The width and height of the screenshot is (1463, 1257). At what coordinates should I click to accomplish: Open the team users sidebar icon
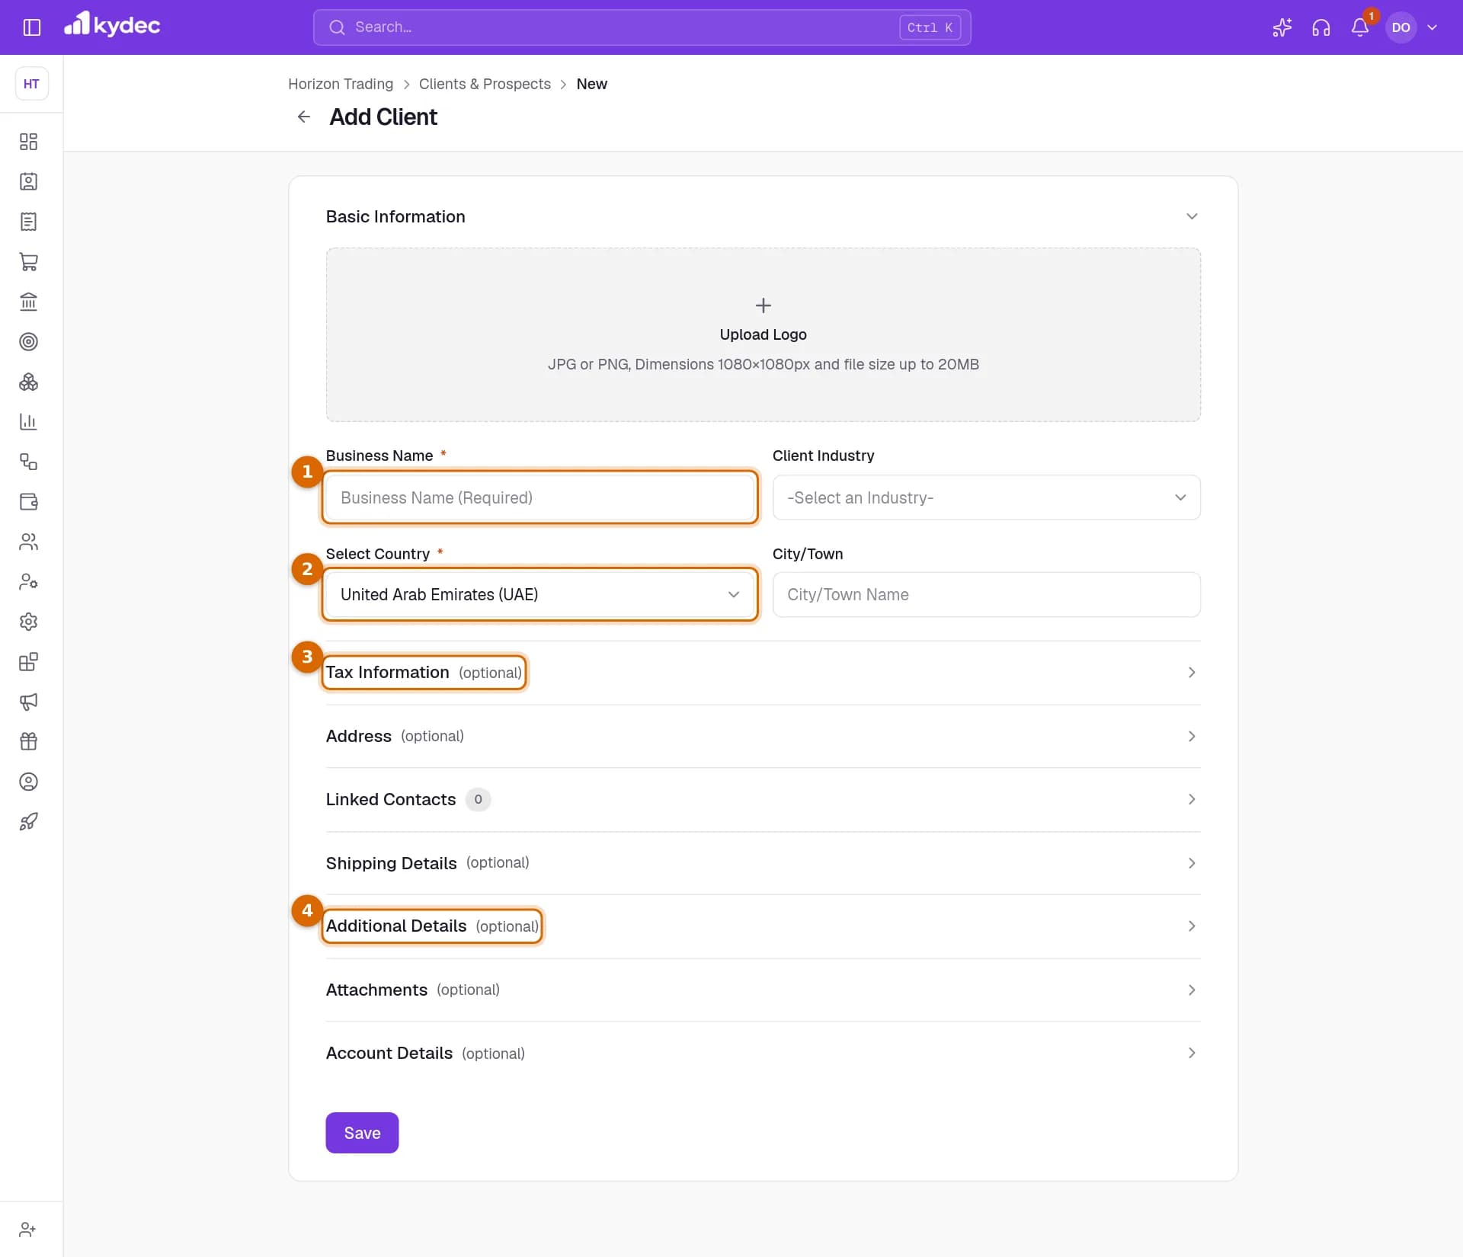[x=29, y=542]
